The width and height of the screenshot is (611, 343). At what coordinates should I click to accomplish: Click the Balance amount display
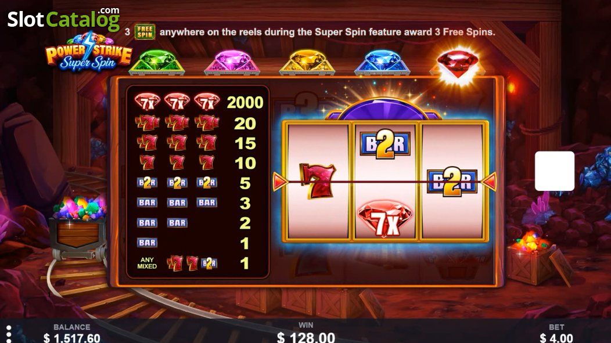(x=71, y=338)
